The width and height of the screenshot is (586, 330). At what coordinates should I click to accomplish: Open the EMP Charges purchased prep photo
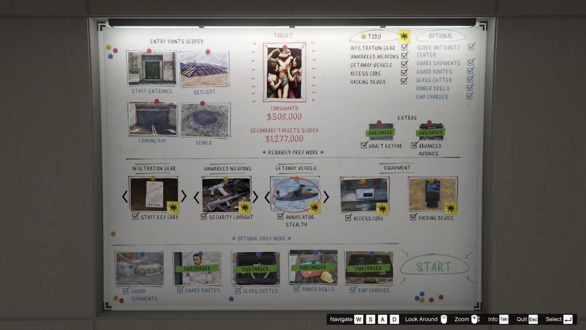(369, 268)
